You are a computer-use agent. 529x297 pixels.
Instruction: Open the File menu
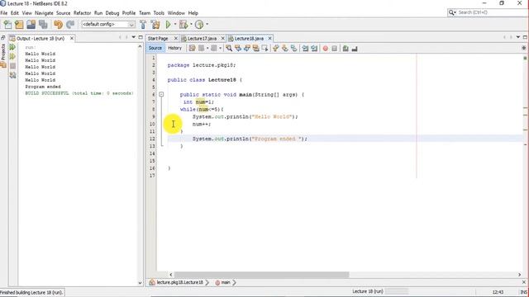click(x=4, y=13)
